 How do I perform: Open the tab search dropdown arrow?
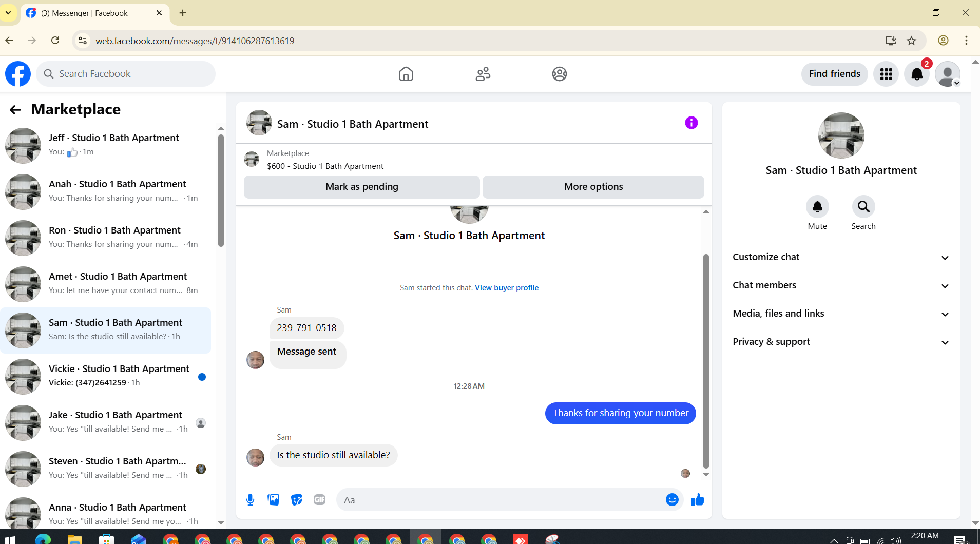[x=8, y=13]
